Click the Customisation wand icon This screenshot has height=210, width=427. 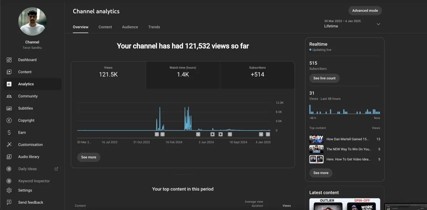coord(9,145)
